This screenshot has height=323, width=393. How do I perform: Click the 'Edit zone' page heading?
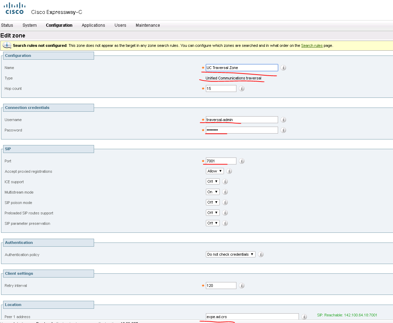(13, 35)
